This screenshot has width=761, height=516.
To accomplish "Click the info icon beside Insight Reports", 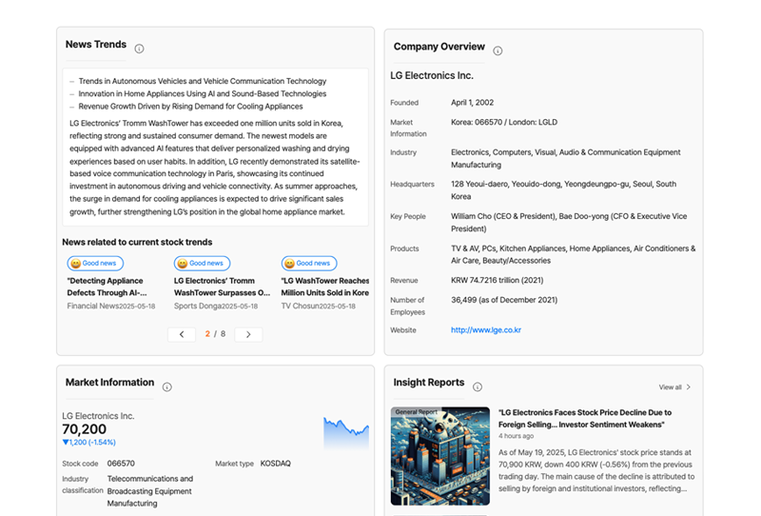I will 478,387.
